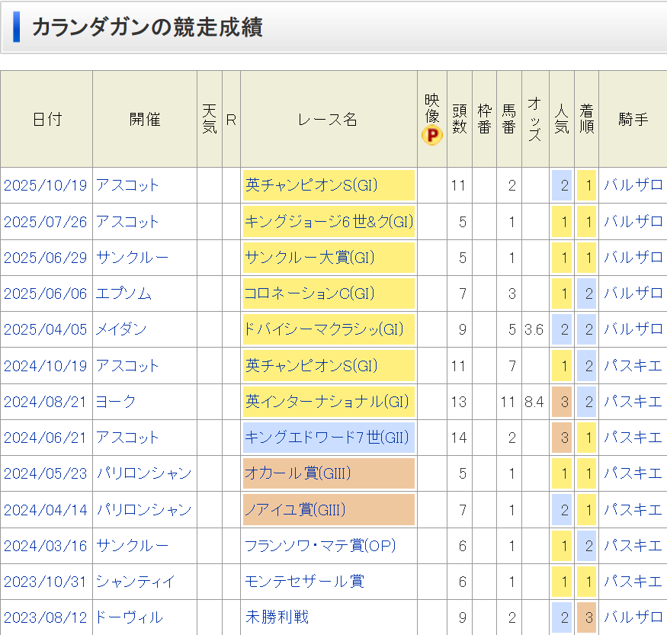This screenshot has width=667, height=635.
Task: Open the 未勝利戦 race link
Action: pyautogui.click(x=277, y=617)
